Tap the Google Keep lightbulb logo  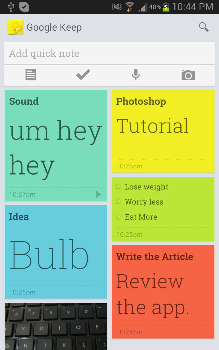[x=15, y=27]
